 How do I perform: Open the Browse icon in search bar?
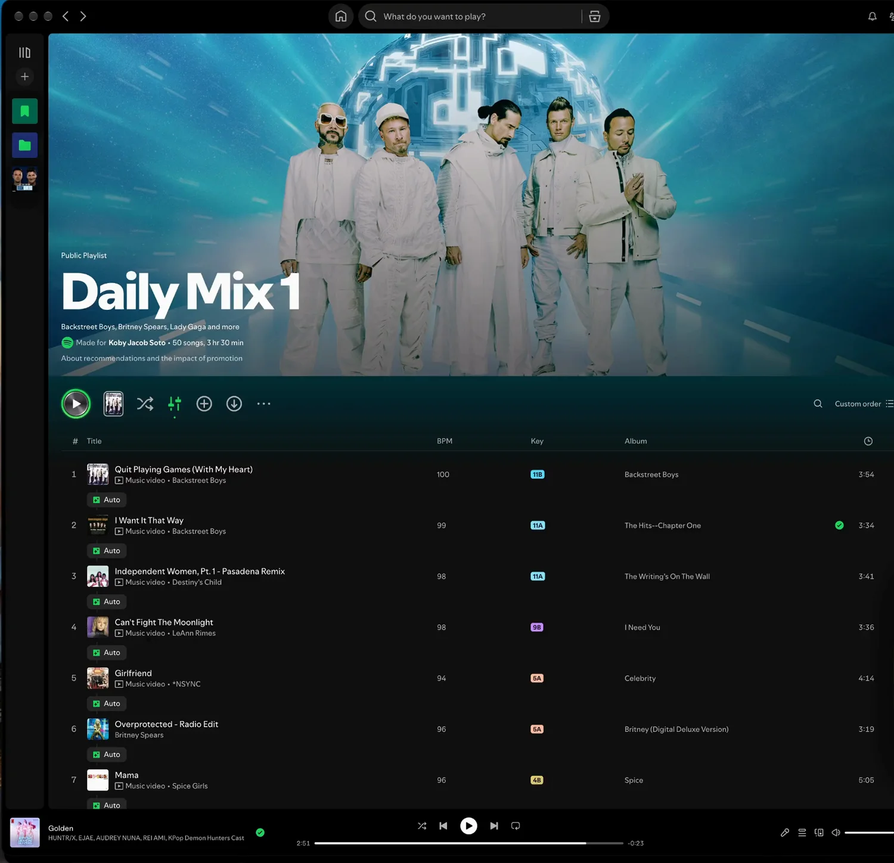click(x=595, y=16)
